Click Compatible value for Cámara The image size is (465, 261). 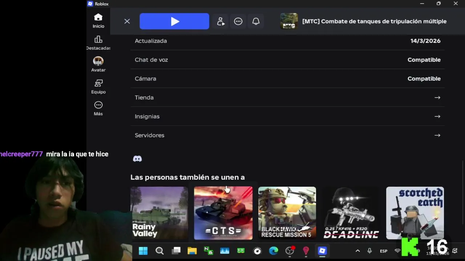[424, 79]
